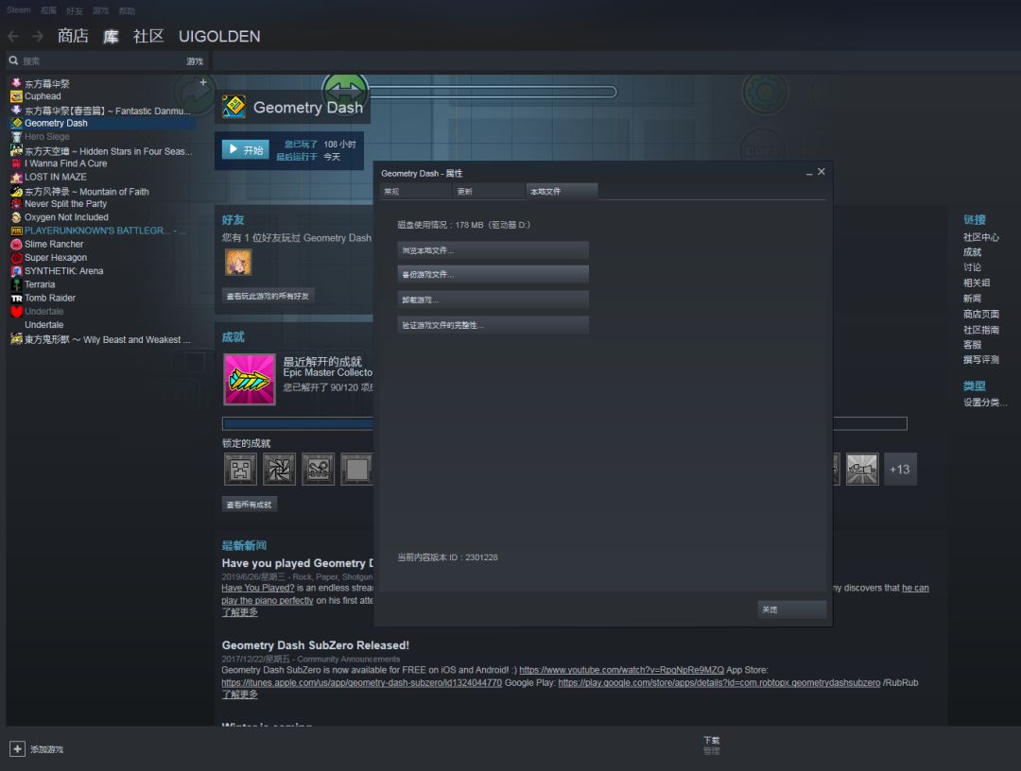Click the back navigation arrow
The height and width of the screenshot is (771, 1021).
pos(13,37)
